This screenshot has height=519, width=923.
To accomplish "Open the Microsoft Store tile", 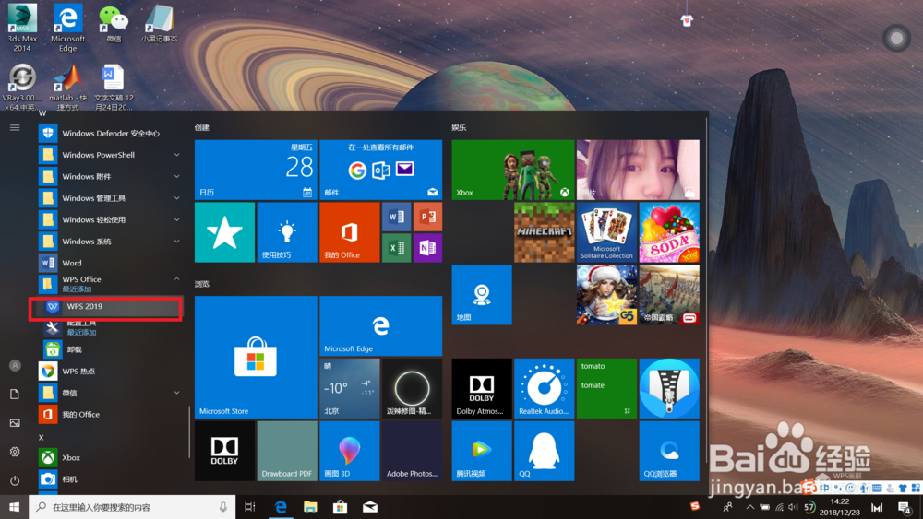I will 256,358.
